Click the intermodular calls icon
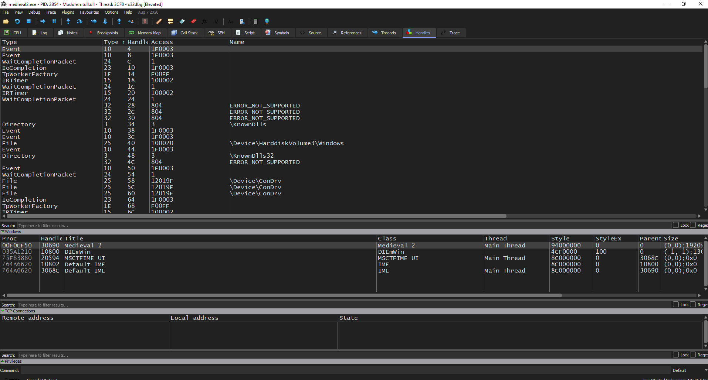Viewport: 708px width, 380px height. coord(242,21)
